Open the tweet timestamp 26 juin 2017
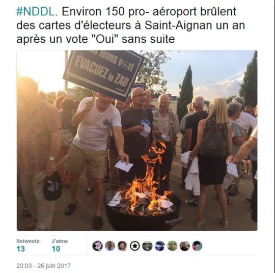Screen dimensions: 275x273 pyautogui.click(x=43, y=266)
